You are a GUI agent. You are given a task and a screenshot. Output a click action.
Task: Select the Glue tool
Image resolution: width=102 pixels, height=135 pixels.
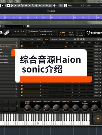(26, 5)
